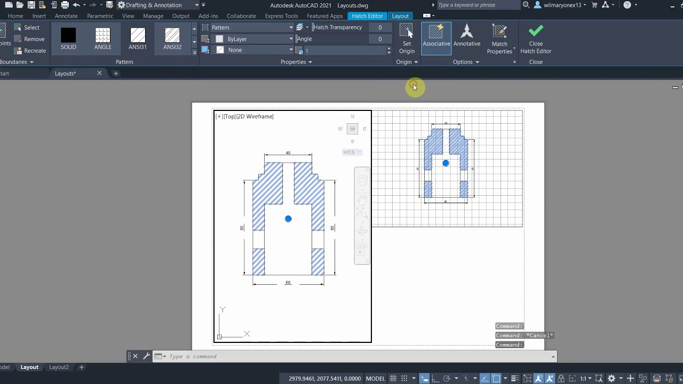Viewport: 683px width, 384px height.
Task: Click Select boundary objects
Action: [x=27, y=27]
